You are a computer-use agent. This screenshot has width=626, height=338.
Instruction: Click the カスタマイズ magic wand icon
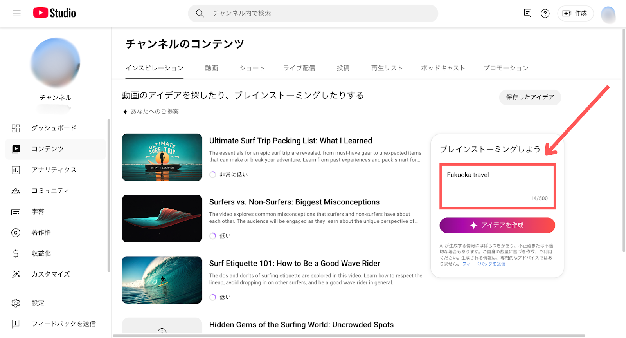(16, 274)
